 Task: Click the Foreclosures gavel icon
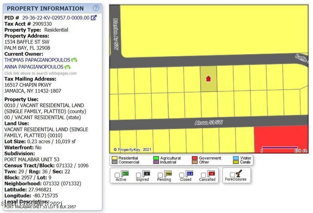[x=239, y=173]
